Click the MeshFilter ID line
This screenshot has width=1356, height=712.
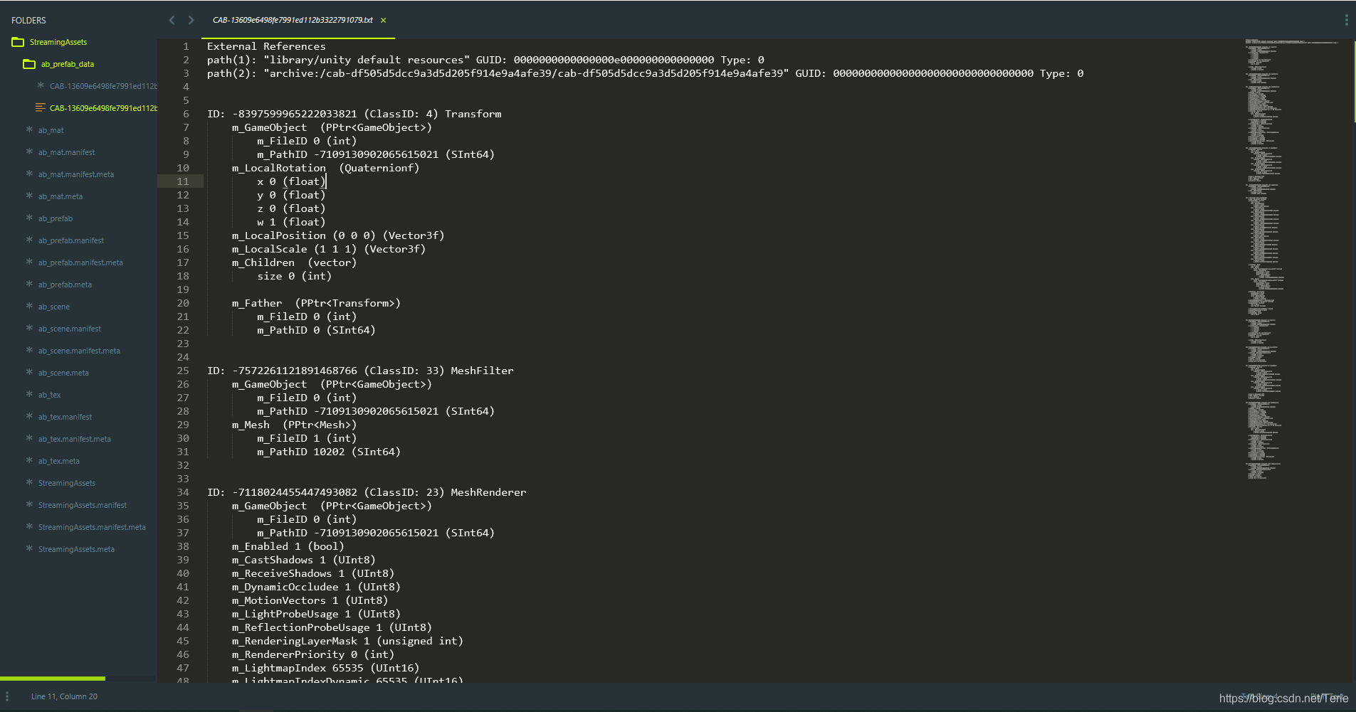tap(360, 371)
